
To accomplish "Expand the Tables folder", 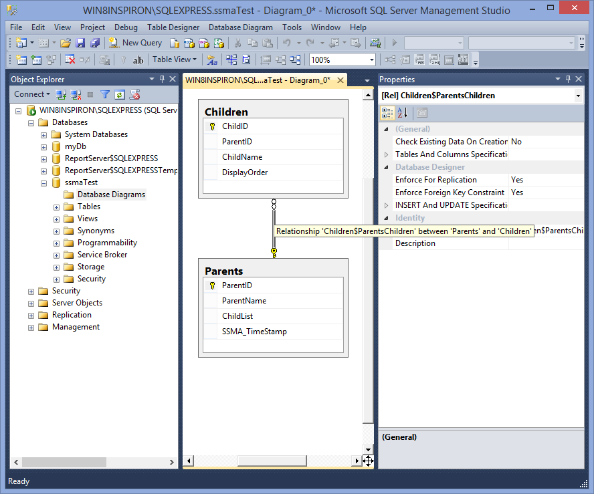I will [56, 207].
